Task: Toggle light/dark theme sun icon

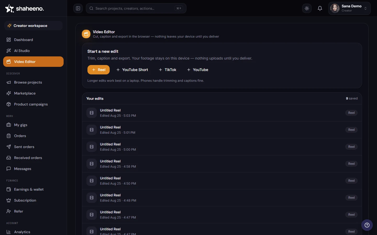Action: tap(307, 8)
